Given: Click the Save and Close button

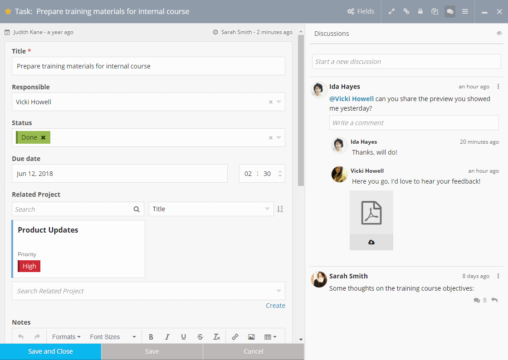Looking at the screenshot, I should click(x=50, y=351).
